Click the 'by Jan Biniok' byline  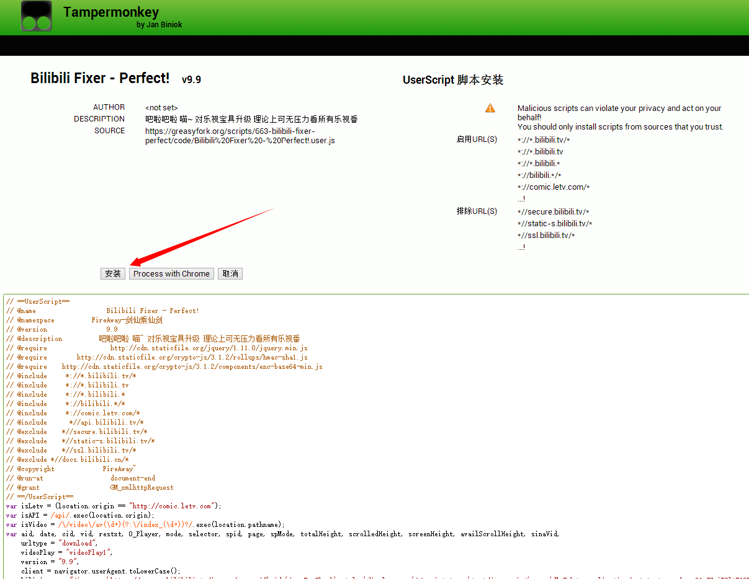tap(159, 25)
